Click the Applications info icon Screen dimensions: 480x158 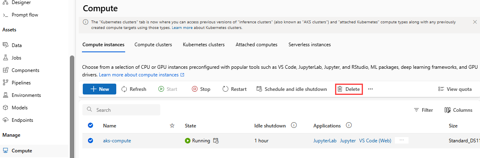[x=349, y=125]
